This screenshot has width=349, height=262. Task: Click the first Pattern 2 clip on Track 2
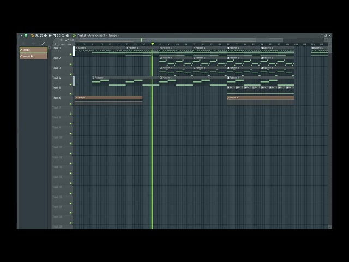176,61
